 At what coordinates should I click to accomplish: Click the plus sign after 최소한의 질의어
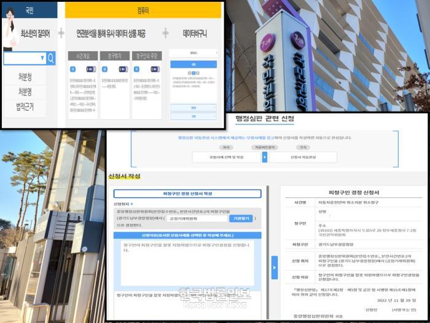[x=61, y=33]
